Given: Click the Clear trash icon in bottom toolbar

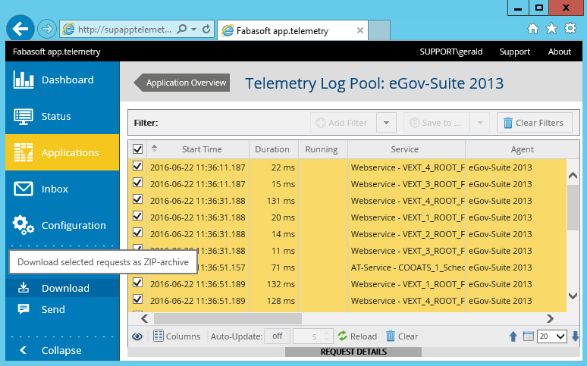Looking at the screenshot, I should (391, 336).
